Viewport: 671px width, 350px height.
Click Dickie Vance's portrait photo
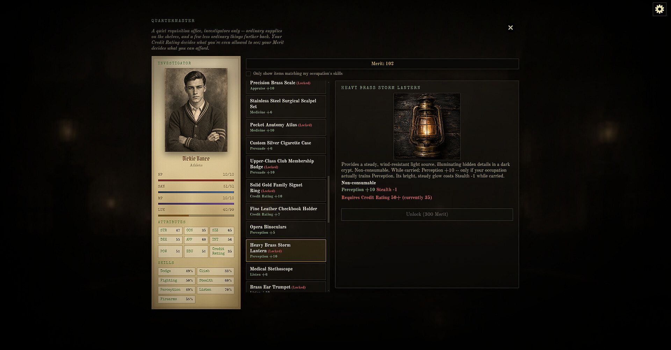pos(196,110)
